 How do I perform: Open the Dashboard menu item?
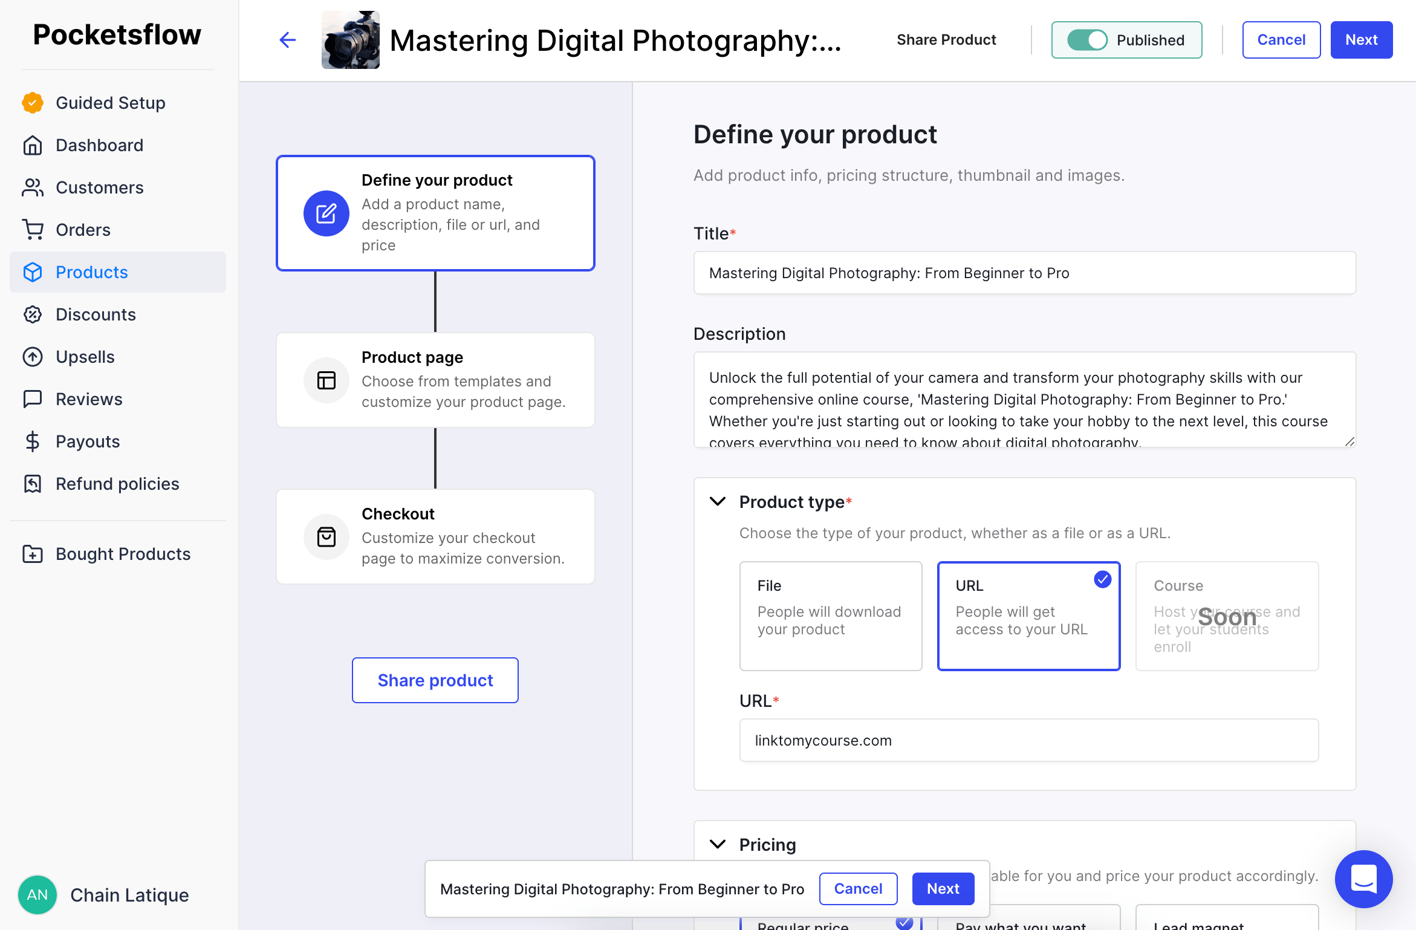point(118,145)
